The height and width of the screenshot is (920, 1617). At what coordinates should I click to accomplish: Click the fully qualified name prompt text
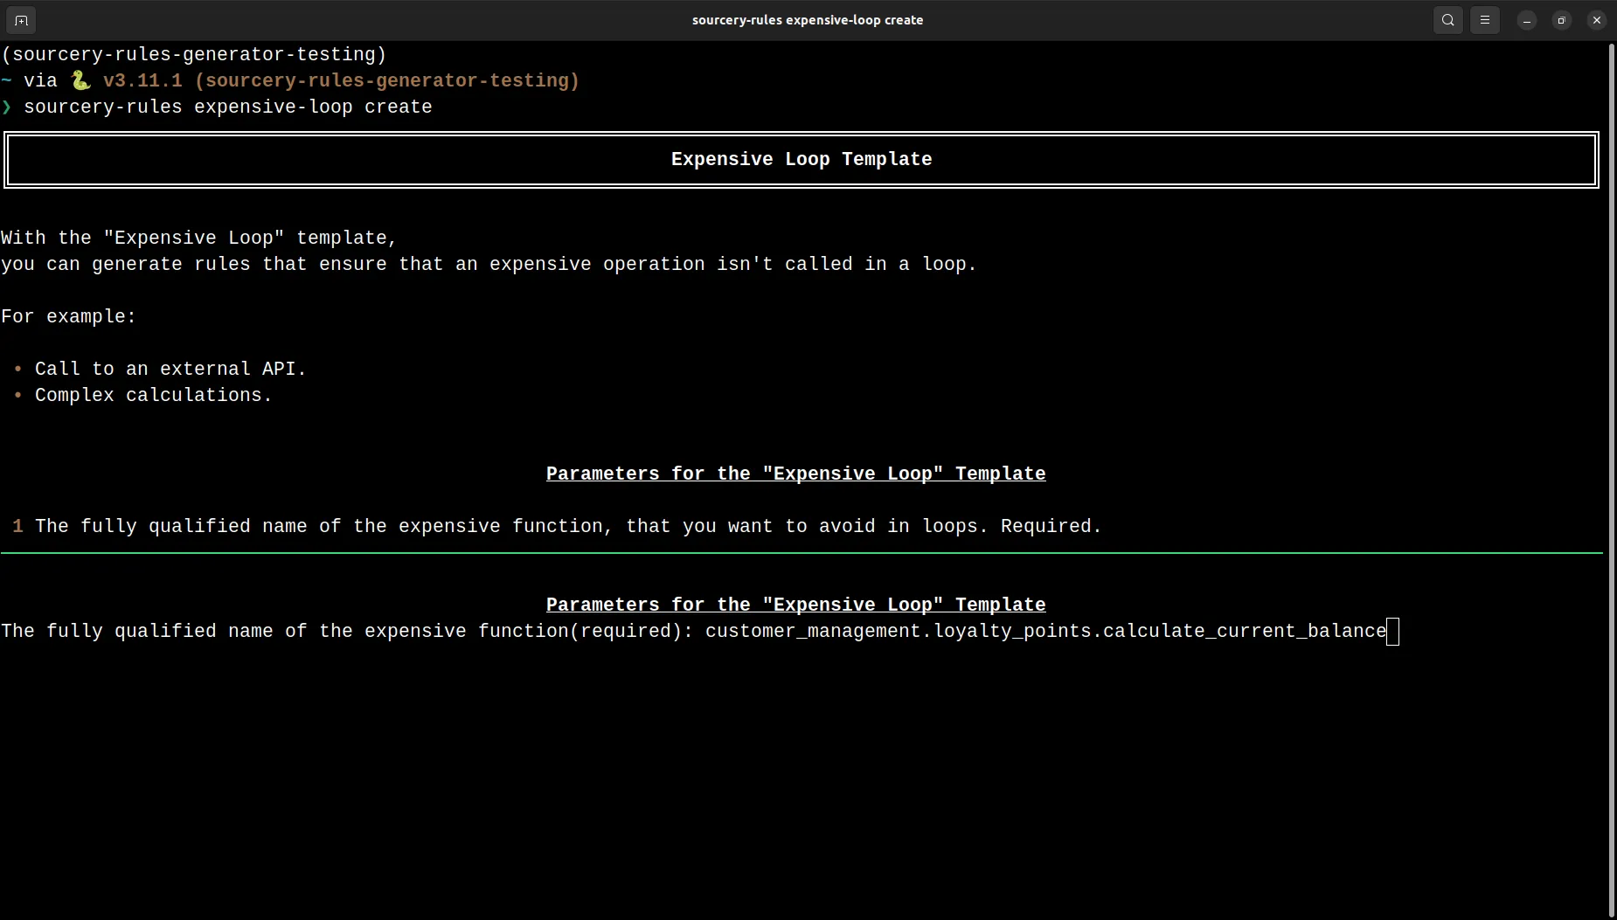pyautogui.click(x=348, y=631)
